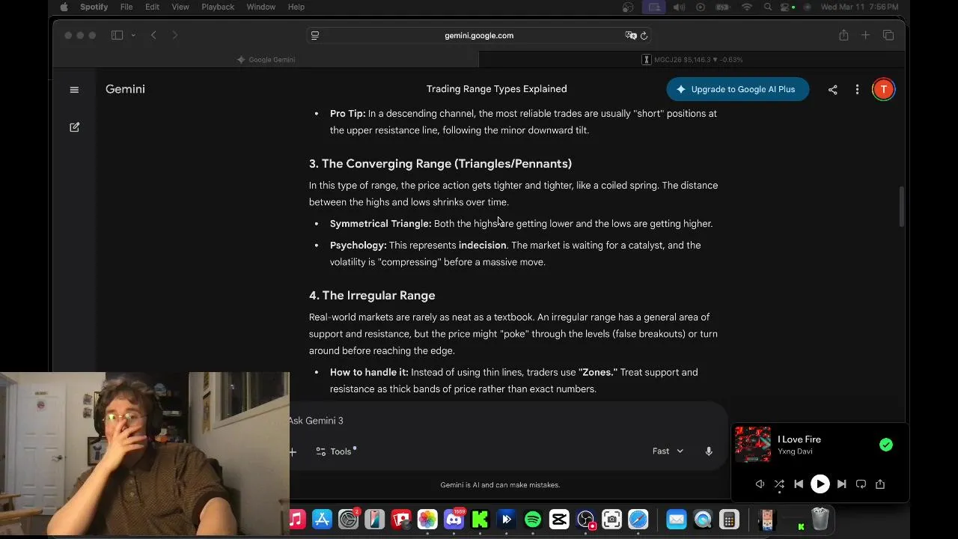Open the Trash in the Dock
The width and height of the screenshot is (958, 539).
click(x=820, y=519)
